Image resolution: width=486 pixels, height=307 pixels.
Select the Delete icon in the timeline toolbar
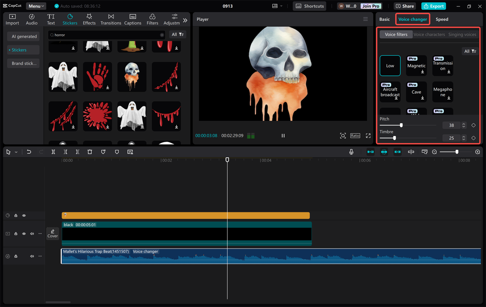click(x=90, y=152)
